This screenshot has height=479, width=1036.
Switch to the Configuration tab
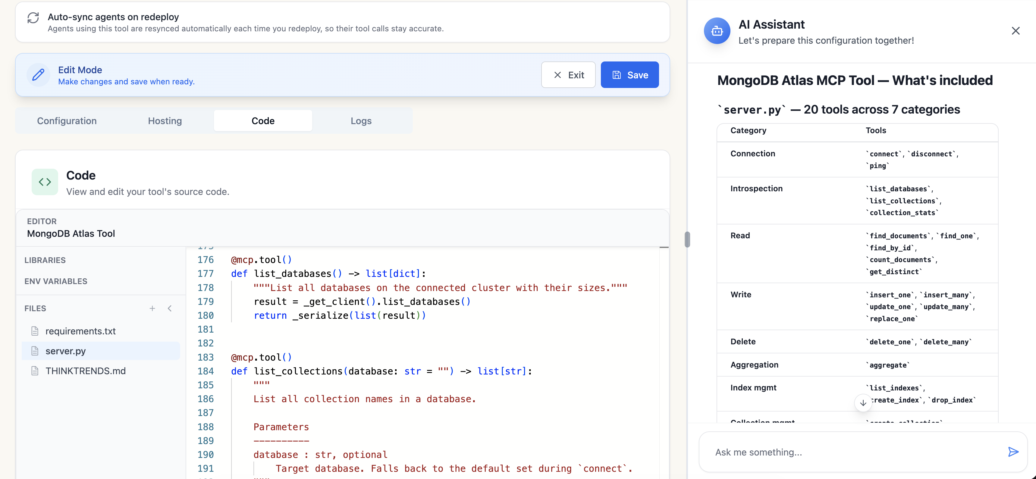[67, 121]
